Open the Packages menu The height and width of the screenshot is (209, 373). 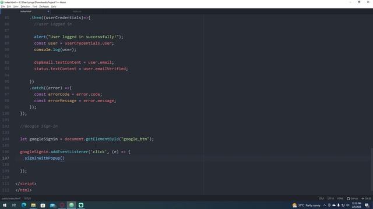pos(44,6)
